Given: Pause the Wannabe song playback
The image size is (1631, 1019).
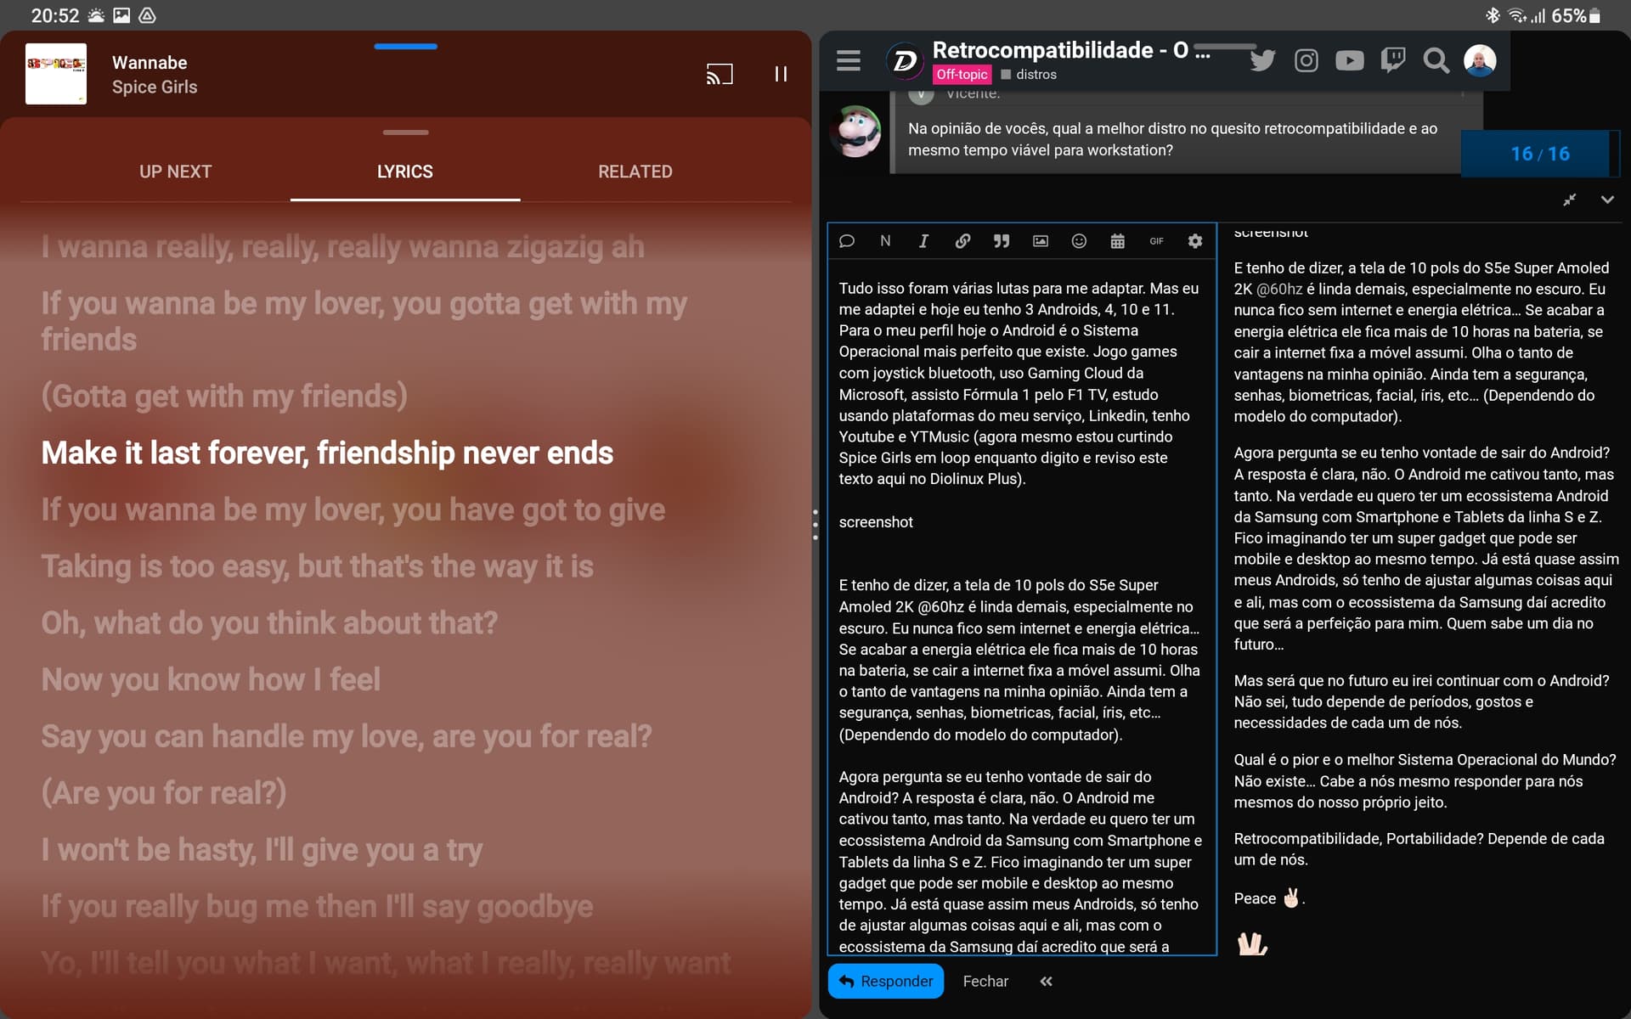Looking at the screenshot, I should click(780, 75).
